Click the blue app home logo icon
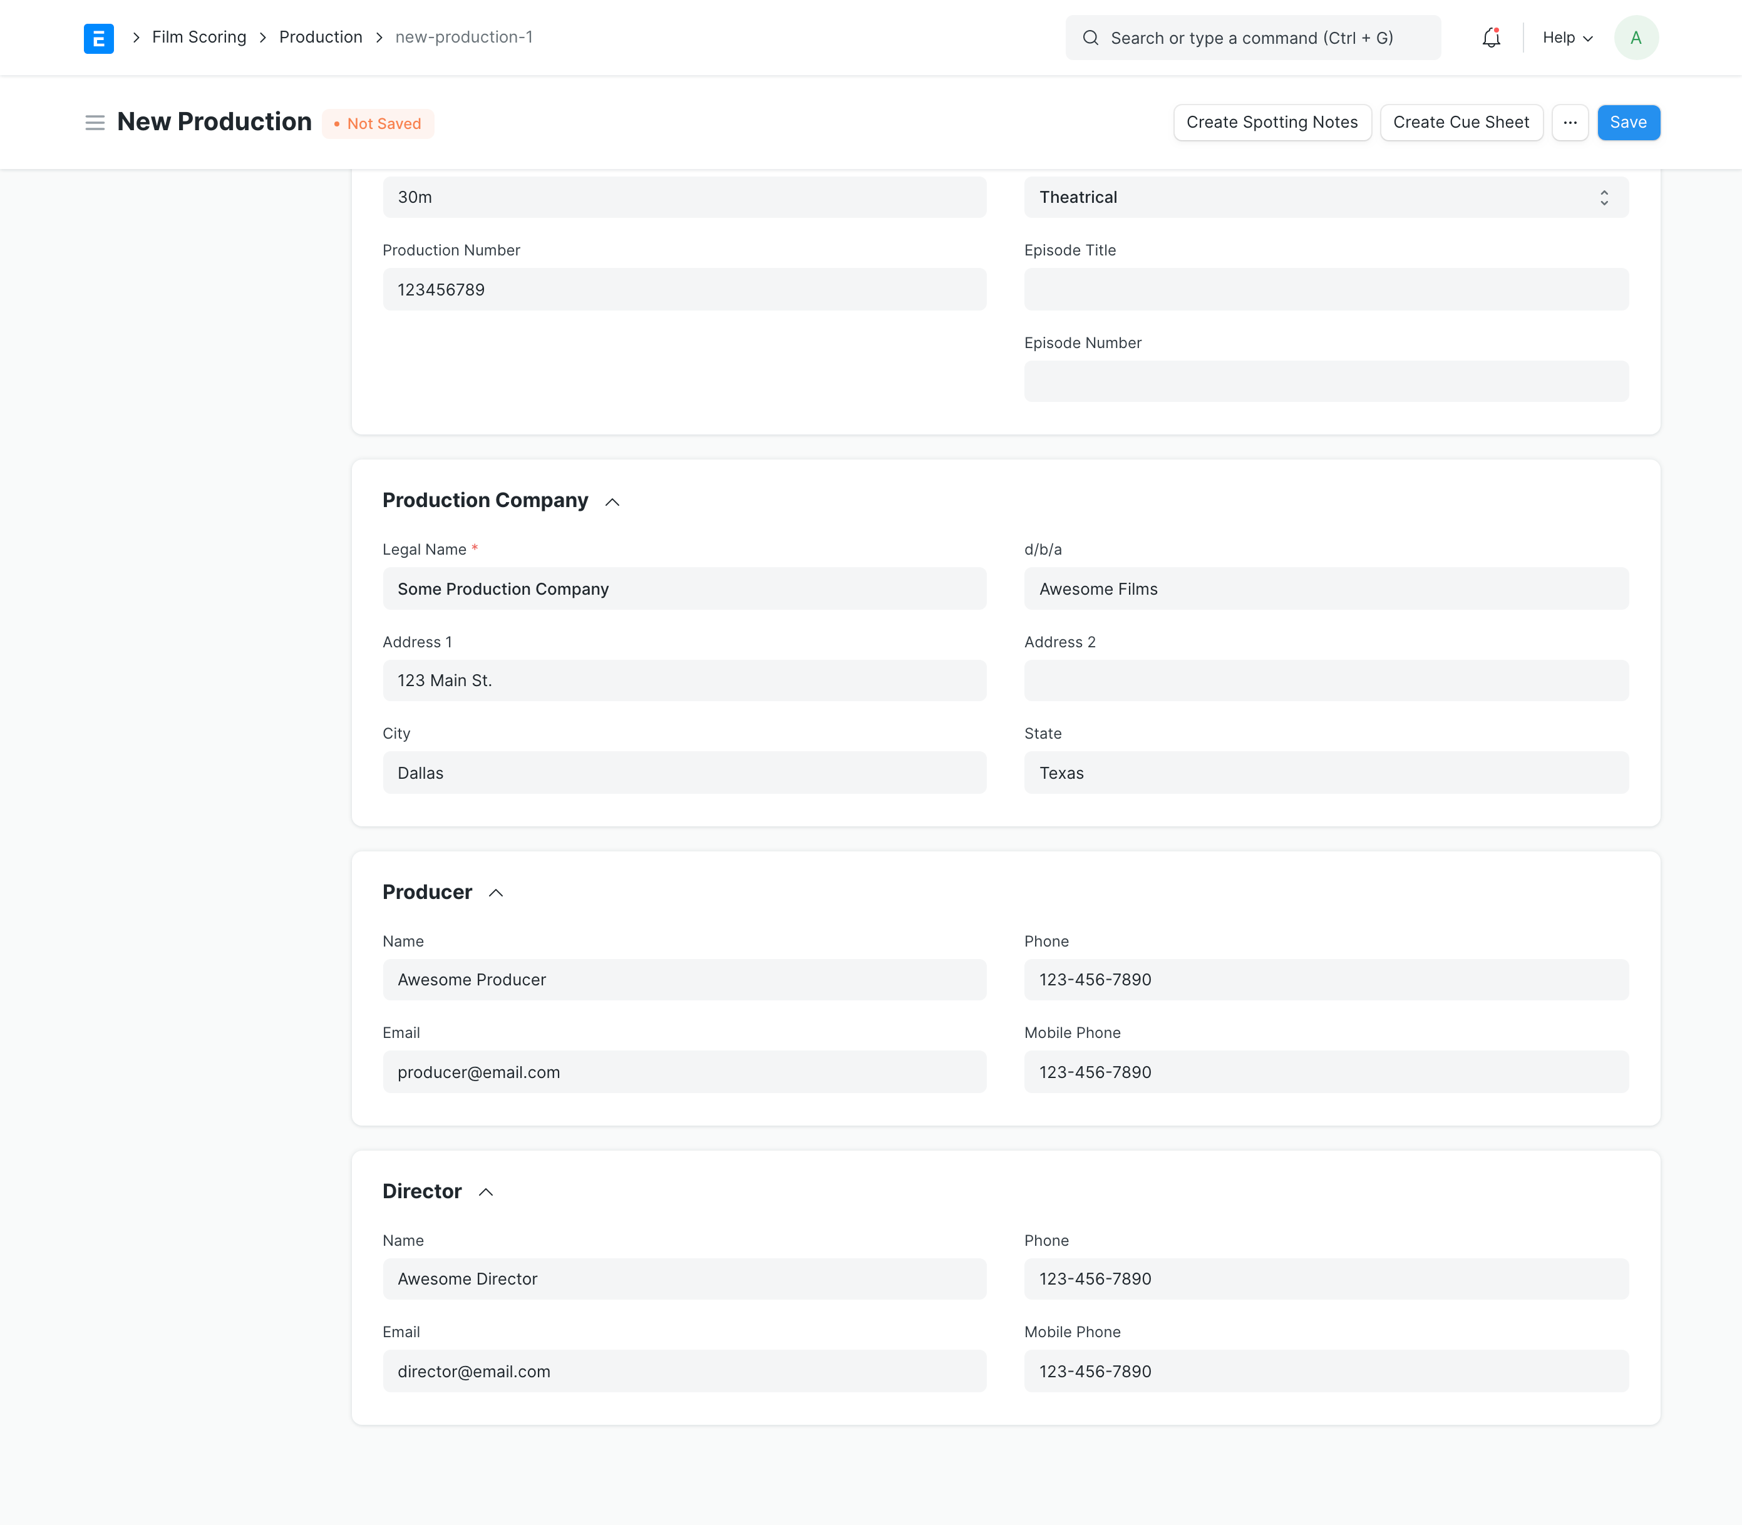Image resolution: width=1742 pixels, height=1525 pixels. point(99,38)
